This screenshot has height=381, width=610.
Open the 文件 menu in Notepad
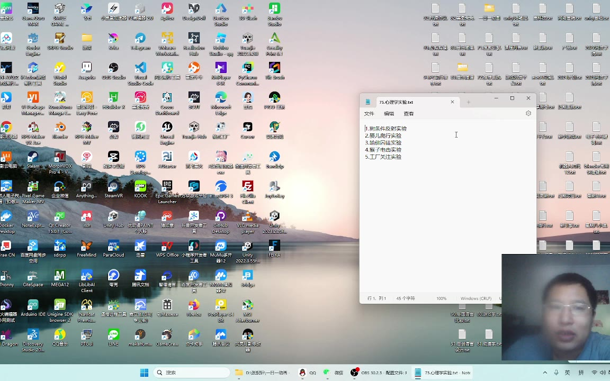[x=369, y=114]
